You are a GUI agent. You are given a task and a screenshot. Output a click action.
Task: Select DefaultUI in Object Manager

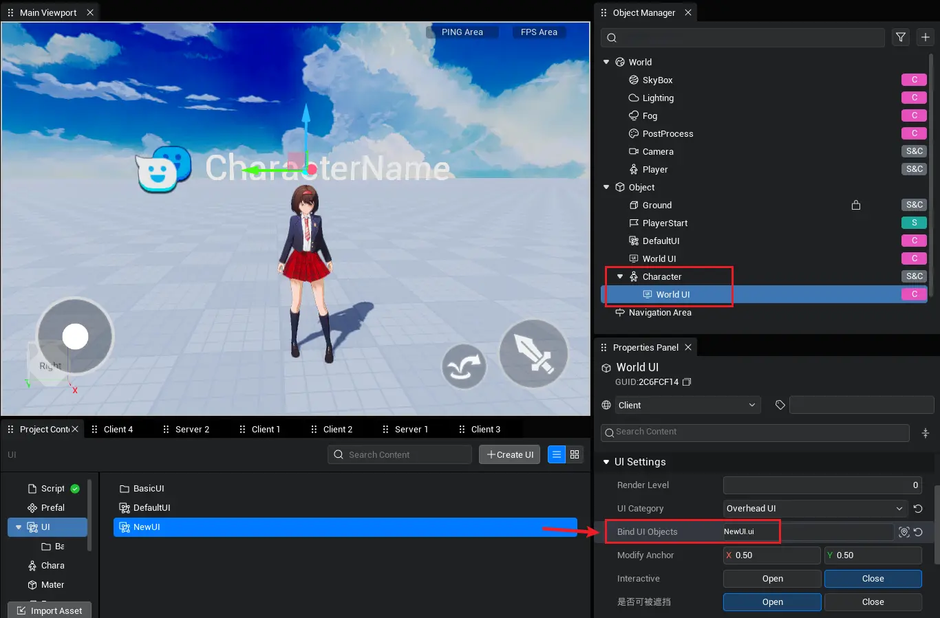[661, 241]
